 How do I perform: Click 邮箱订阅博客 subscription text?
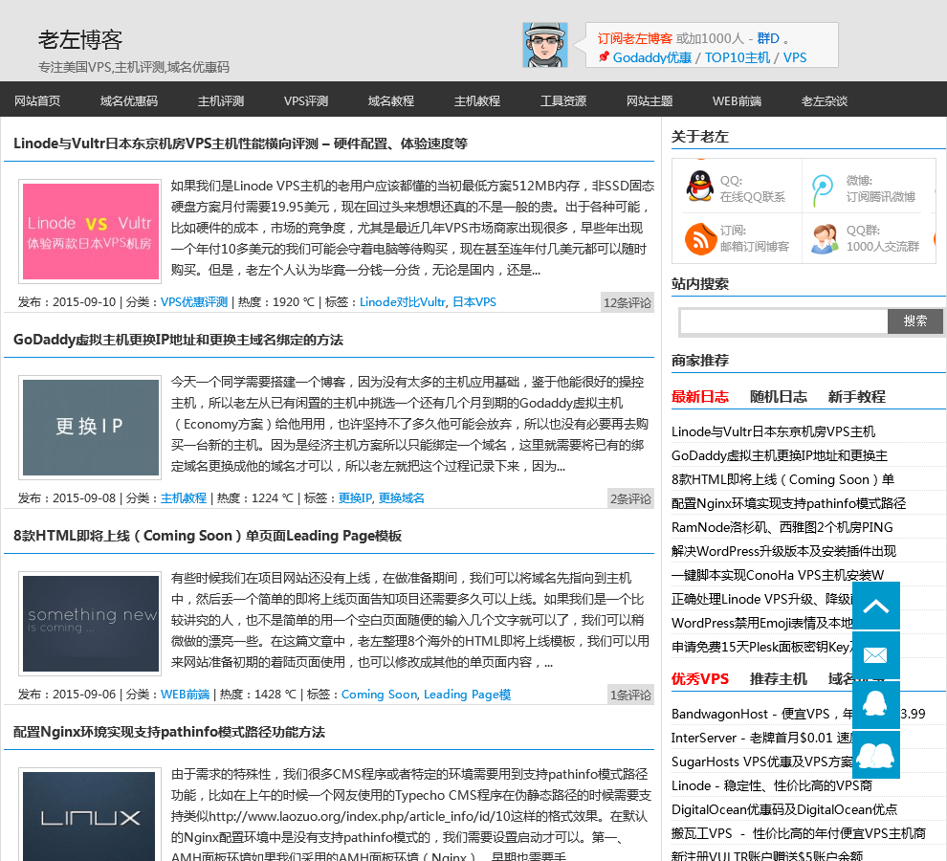pyautogui.click(x=755, y=247)
